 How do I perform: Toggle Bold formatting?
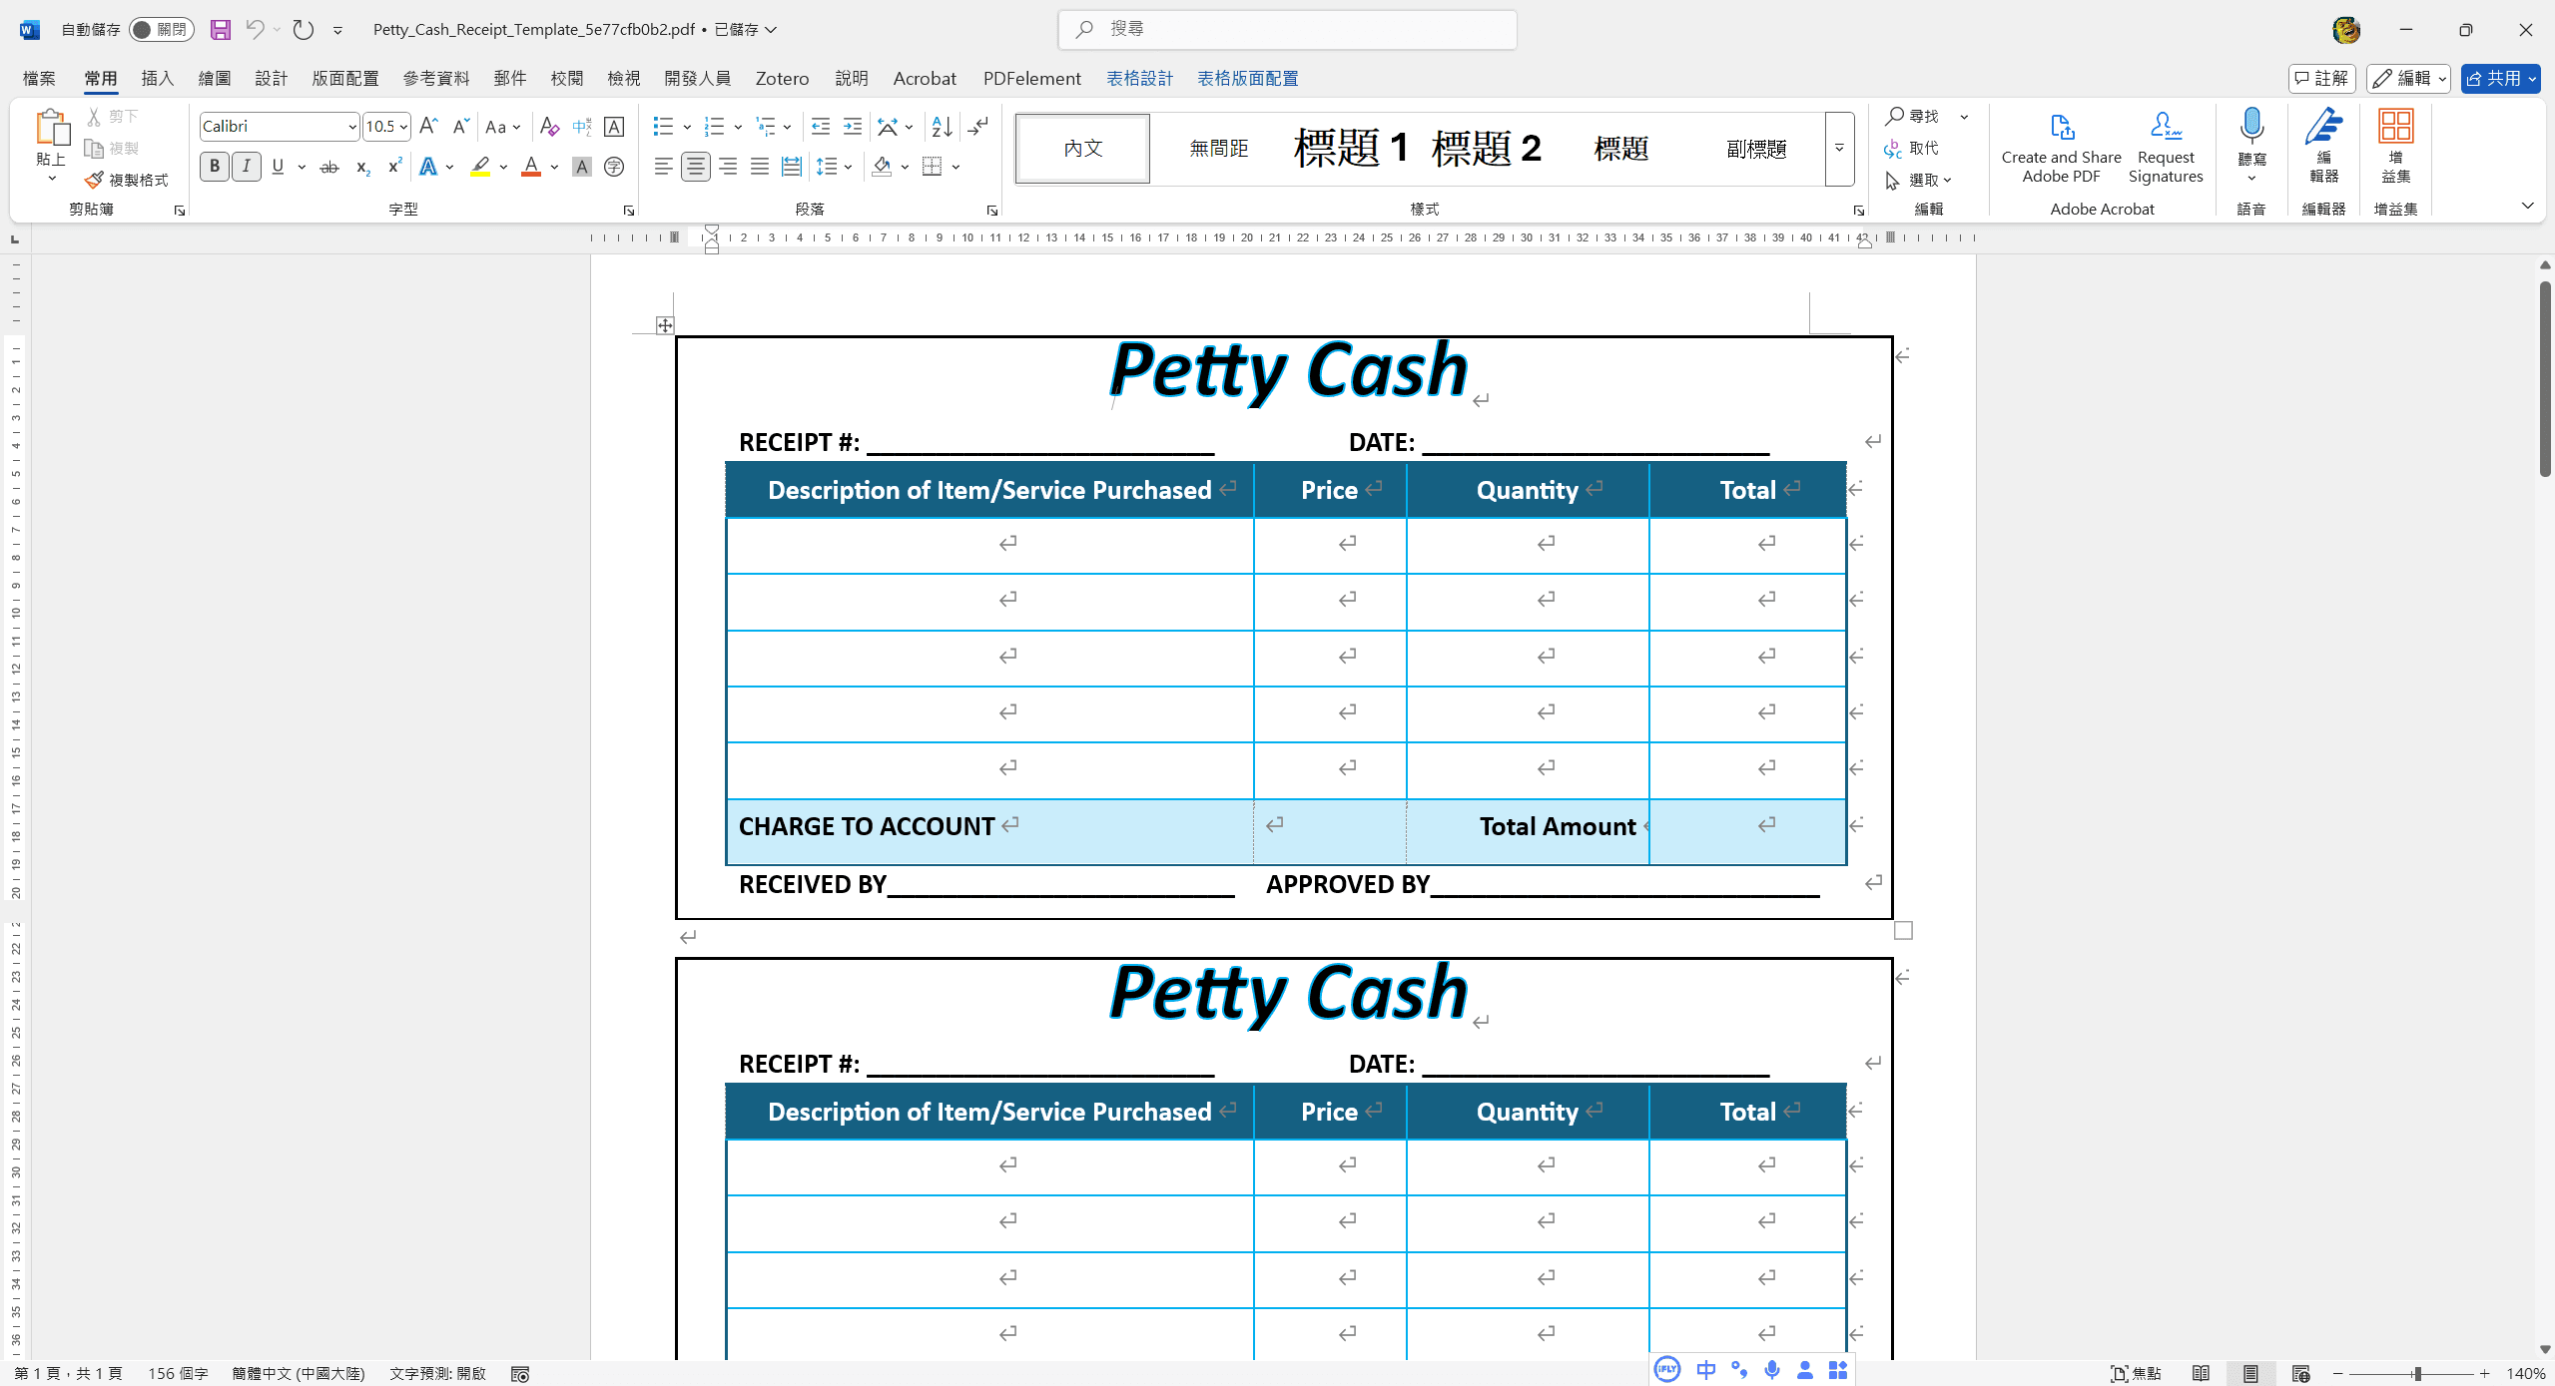(214, 167)
